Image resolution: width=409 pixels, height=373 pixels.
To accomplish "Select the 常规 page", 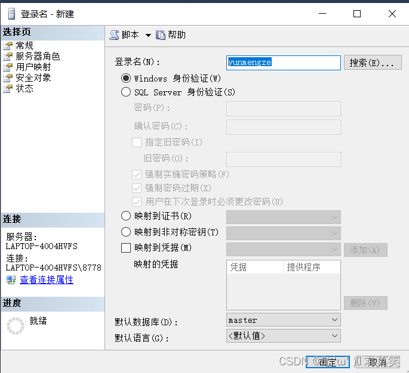I will [24, 45].
